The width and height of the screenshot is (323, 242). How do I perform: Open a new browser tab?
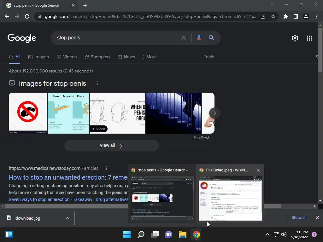point(85,5)
